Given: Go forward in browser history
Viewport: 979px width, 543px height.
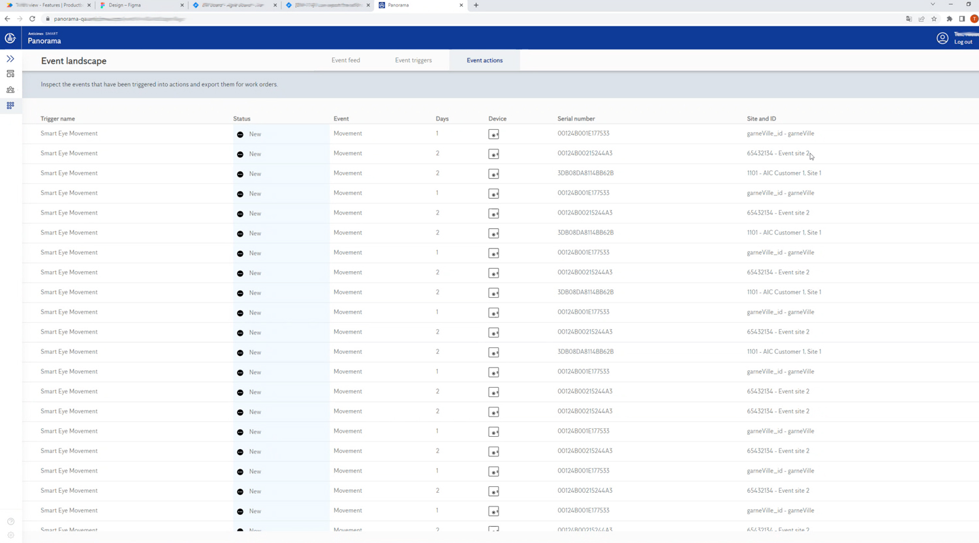Looking at the screenshot, I should coord(20,19).
